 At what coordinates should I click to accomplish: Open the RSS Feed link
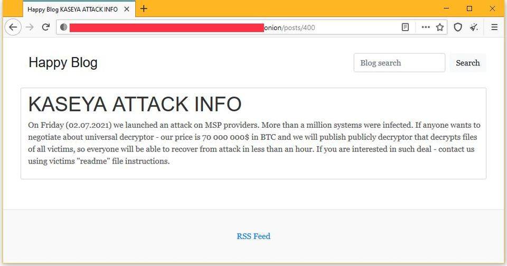pos(253,236)
